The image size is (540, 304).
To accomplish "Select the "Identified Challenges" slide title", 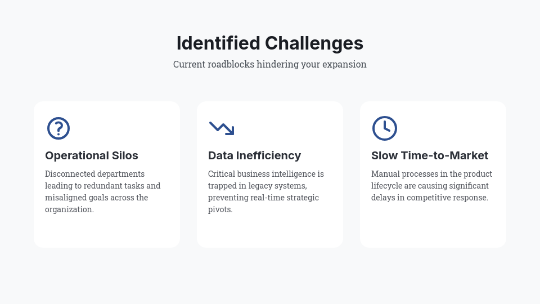I will click(270, 43).
